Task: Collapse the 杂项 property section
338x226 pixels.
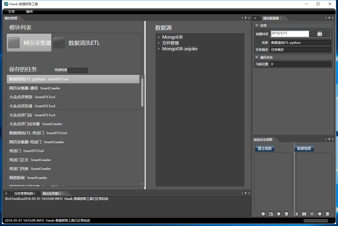Action: pyautogui.click(x=257, y=25)
